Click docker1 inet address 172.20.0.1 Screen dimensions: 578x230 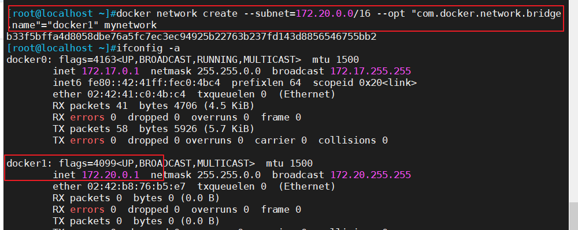110,175
